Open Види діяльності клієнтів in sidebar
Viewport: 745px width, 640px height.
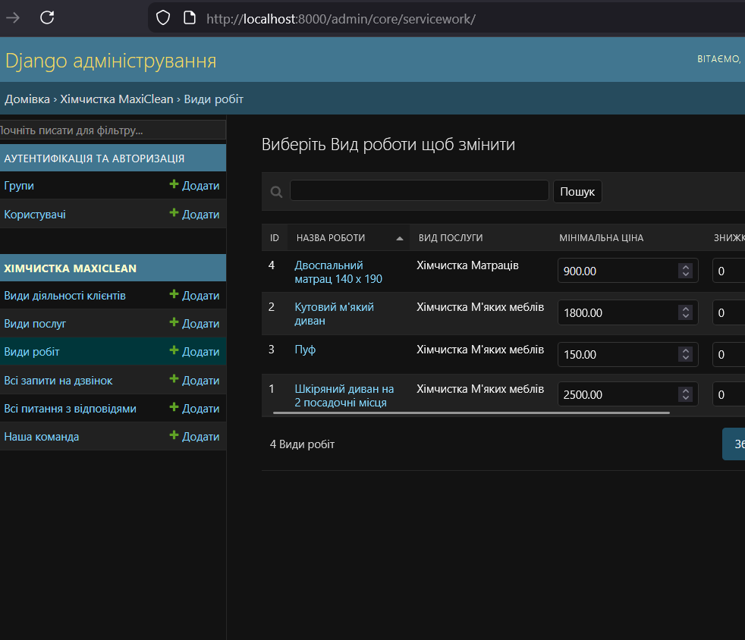click(x=65, y=295)
